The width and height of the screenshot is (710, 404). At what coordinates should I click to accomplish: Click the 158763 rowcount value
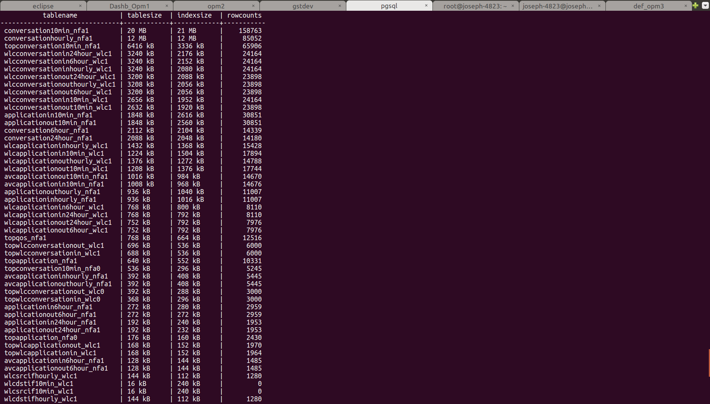pos(250,31)
